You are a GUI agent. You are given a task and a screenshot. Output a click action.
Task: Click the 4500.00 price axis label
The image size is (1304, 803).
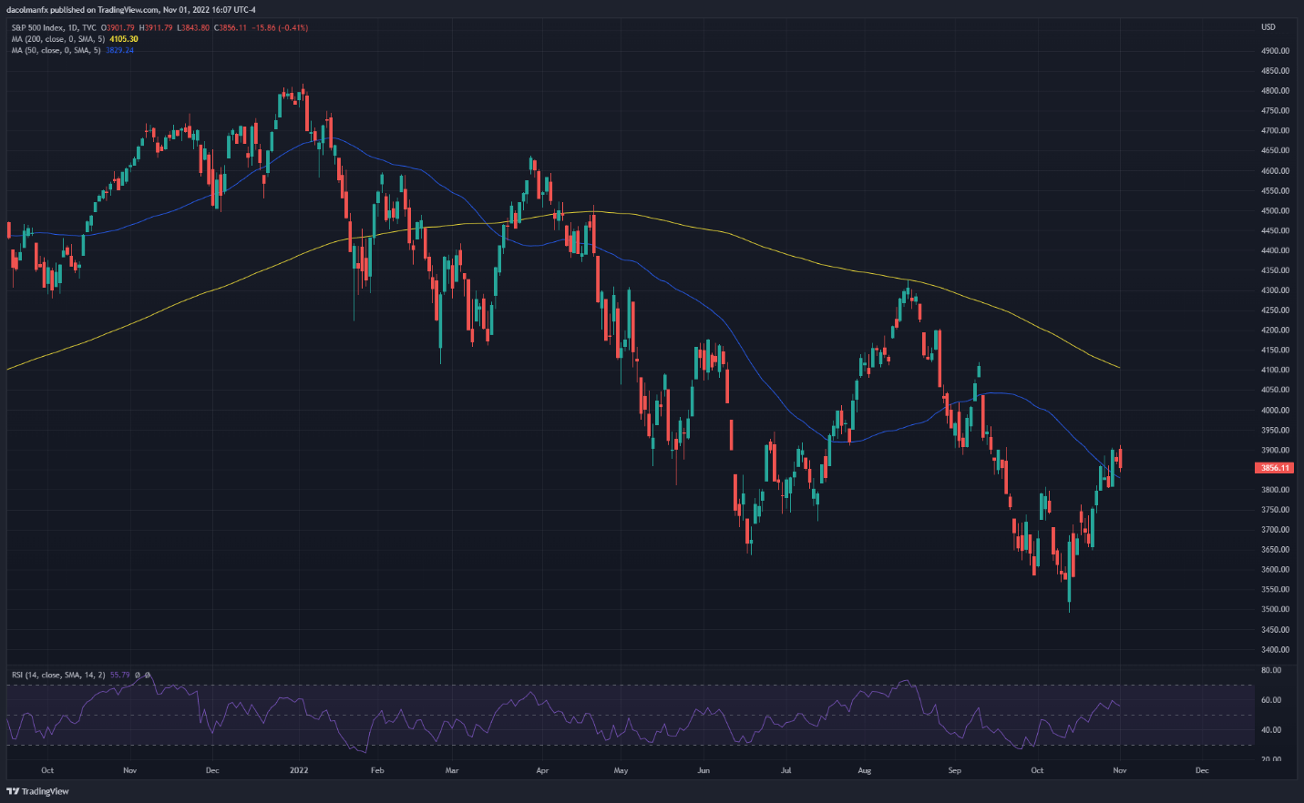[x=1275, y=210]
